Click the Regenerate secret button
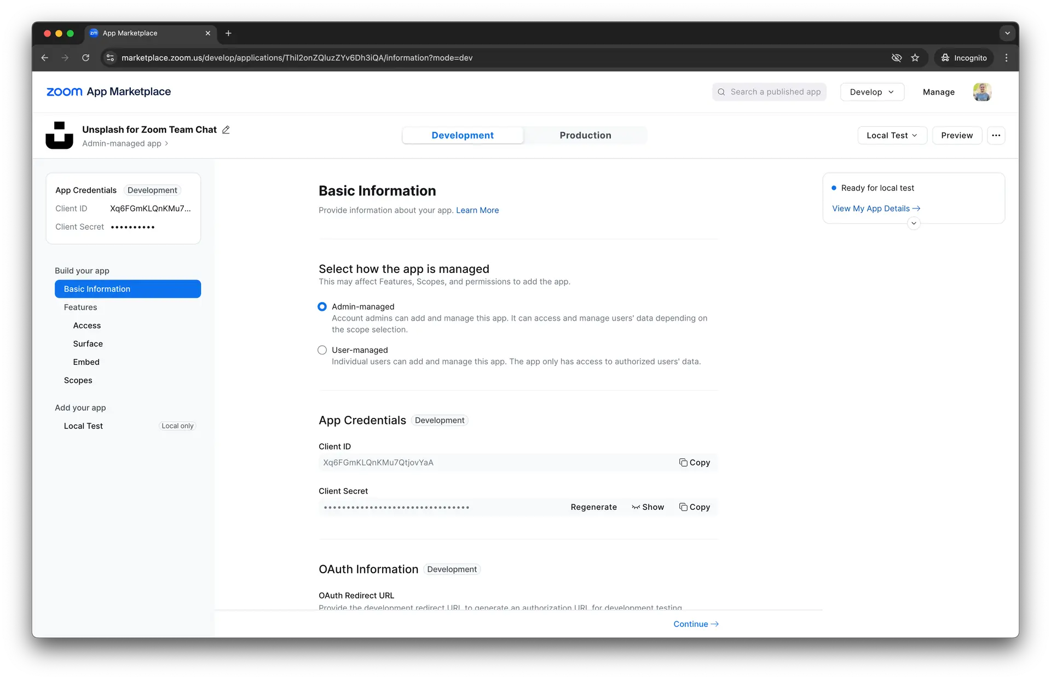Viewport: 1051px width, 680px height. [x=593, y=507]
